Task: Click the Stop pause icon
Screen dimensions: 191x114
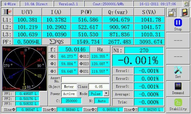Action: tap(178, 23)
